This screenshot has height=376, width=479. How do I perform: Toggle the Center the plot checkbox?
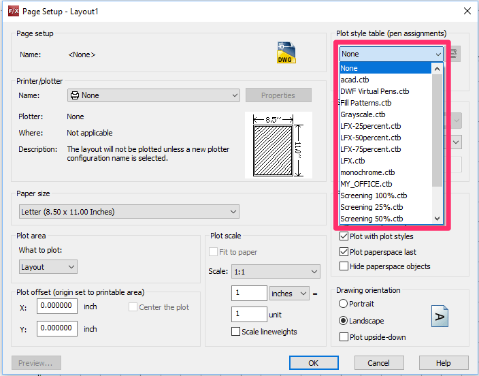[x=133, y=307]
